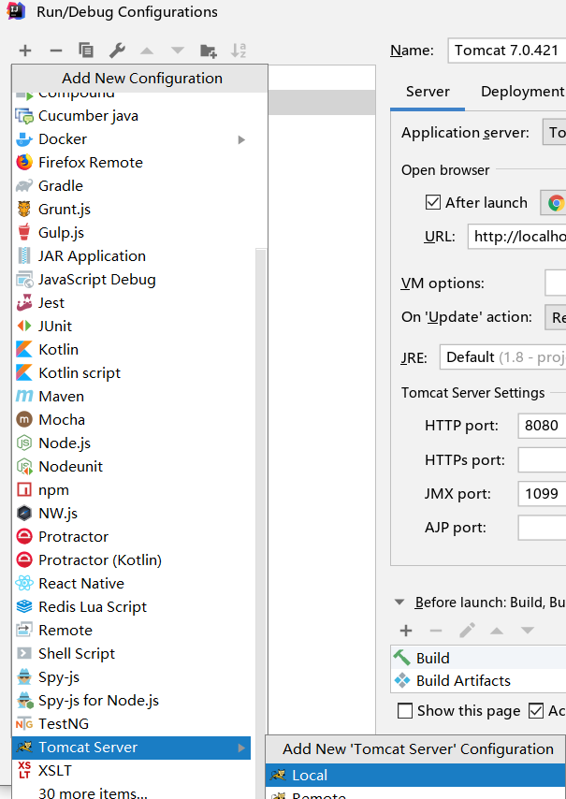566x799 pixels.
Task: Click the Kotlin logo icon
Action: (x=24, y=350)
